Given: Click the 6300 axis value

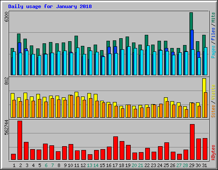Looking at the screenshot, I should (x=7, y=17).
